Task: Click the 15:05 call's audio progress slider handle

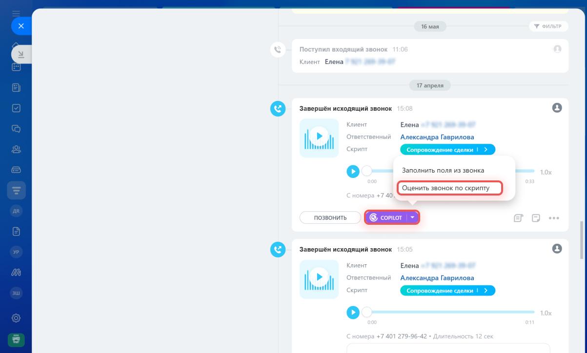Action: tap(366, 313)
